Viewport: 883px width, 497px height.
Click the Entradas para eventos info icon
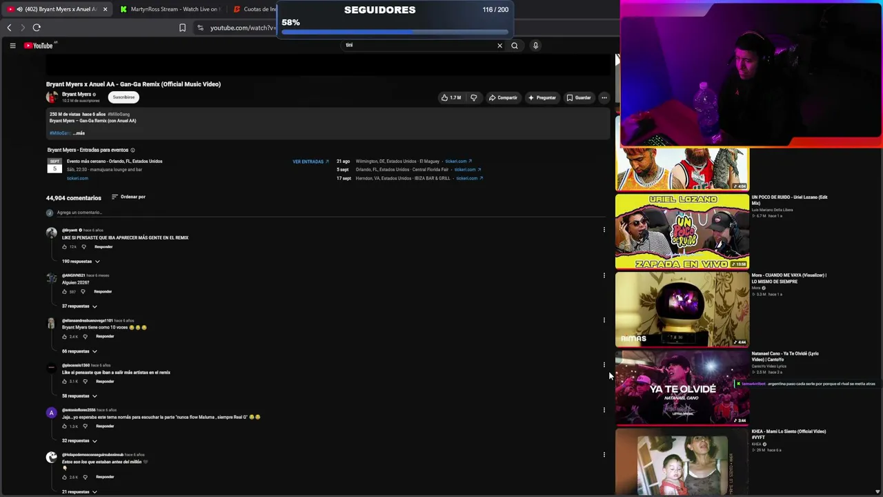tap(132, 150)
